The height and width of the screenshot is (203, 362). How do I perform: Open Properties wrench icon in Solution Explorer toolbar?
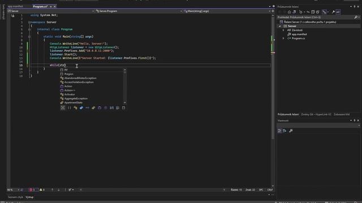click(x=333, y=12)
